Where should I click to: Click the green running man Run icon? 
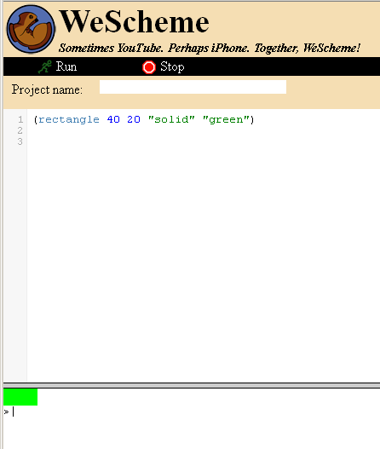pyautogui.click(x=44, y=66)
